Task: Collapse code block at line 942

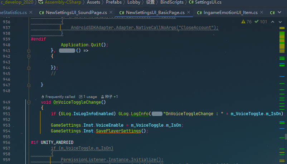Action: point(29,56)
